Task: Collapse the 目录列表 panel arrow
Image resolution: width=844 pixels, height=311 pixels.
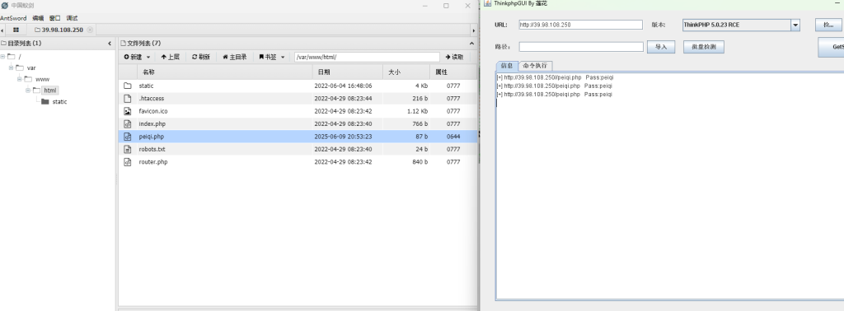Action: (x=110, y=44)
